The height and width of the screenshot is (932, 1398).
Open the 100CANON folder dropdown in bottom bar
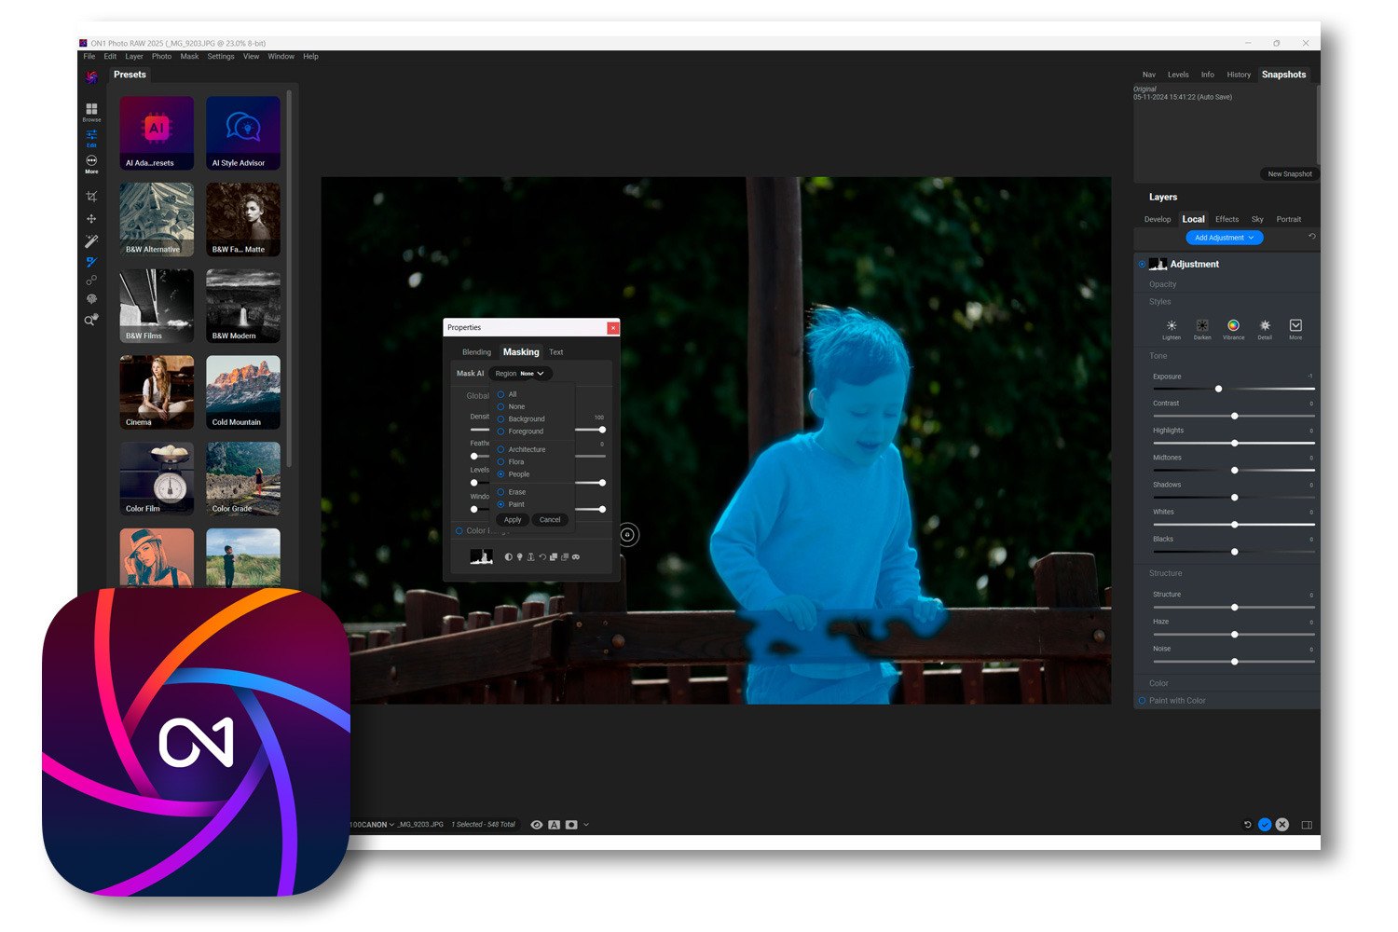(x=373, y=825)
